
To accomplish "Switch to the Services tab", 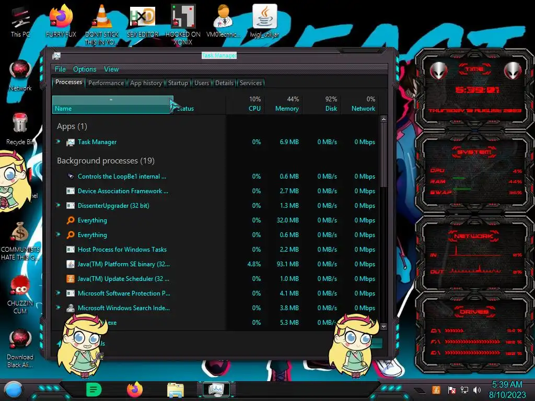I will (251, 83).
